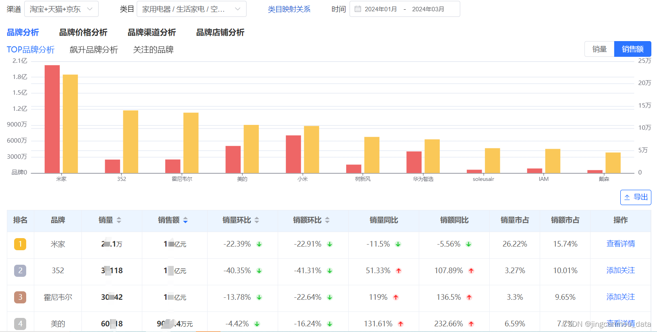Click the yellow 霍尼韦尔 bar in chart
Image resolution: width=657 pixels, height=332 pixels.
coord(191,143)
